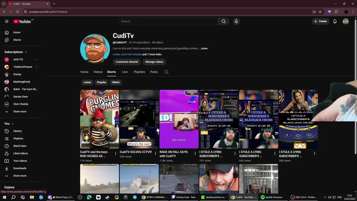Open options menu for ROB HOUSES short
Image resolution: width=357 pixels, height=201 pixels.
116,153
